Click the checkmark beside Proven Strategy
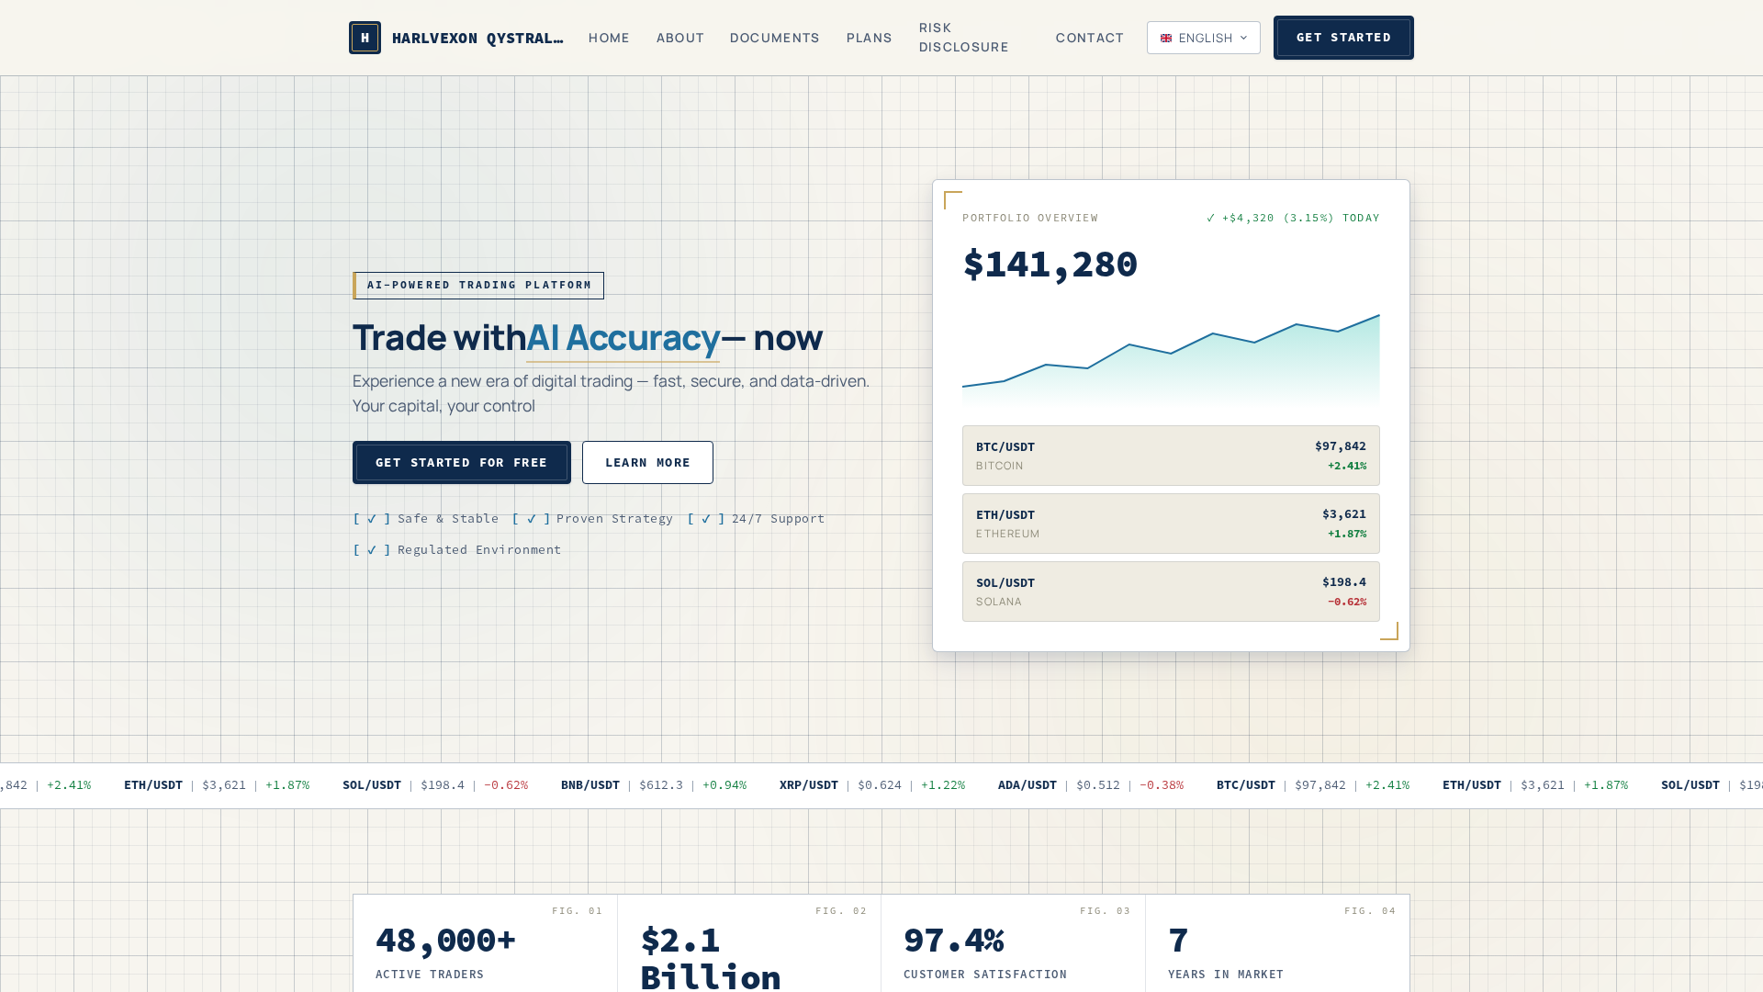The image size is (1763, 992). click(532, 519)
